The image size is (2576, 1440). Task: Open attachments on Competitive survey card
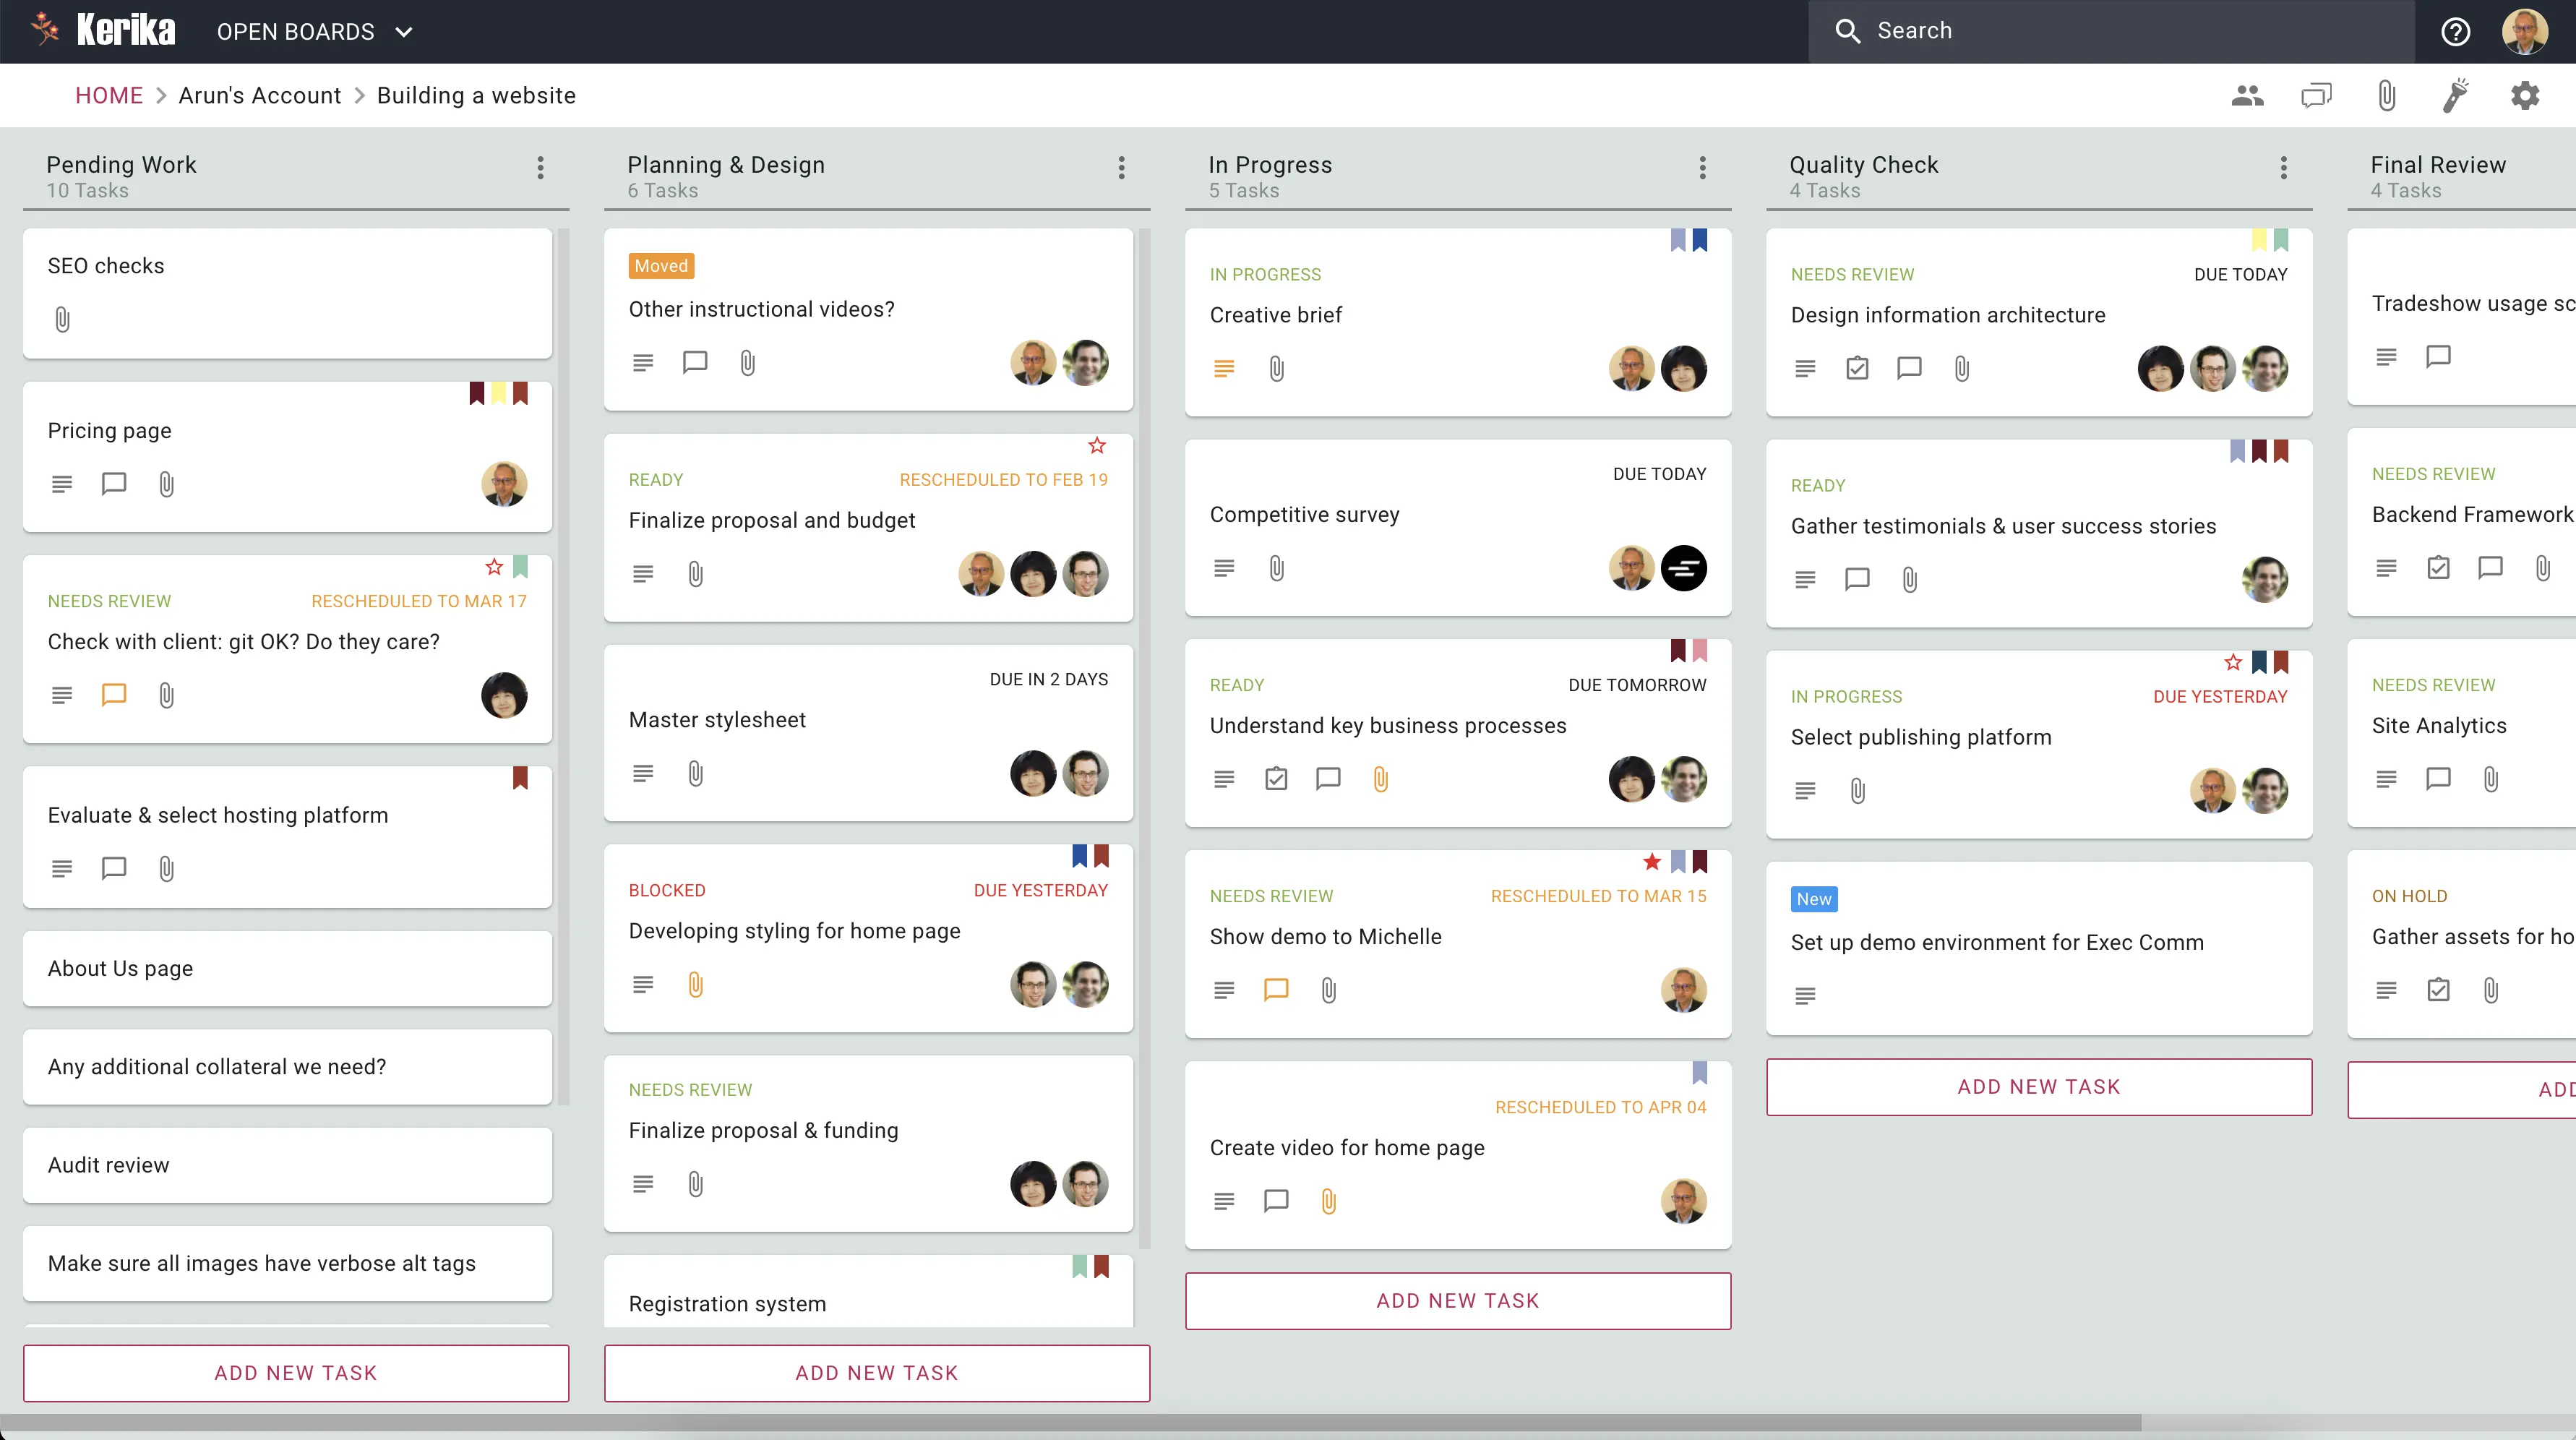(1277, 568)
